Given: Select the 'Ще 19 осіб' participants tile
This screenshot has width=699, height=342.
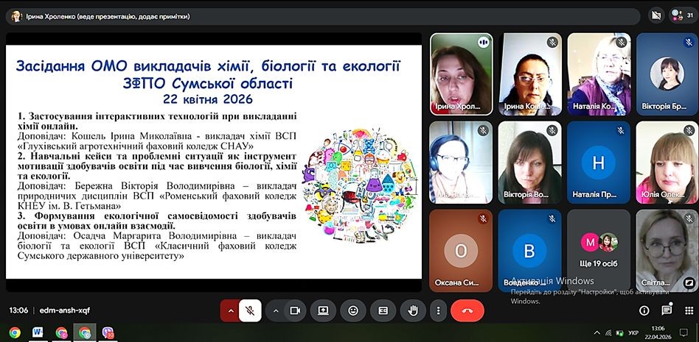Looking at the screenshot, I should click(x=598, y=250).
